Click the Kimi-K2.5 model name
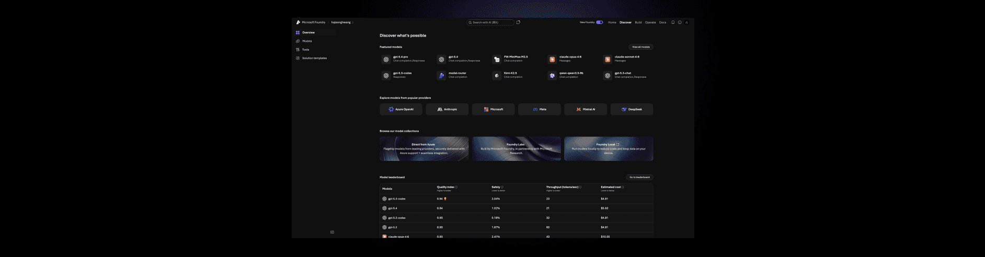The width and height of the screenshot is (985, 257). click(x=510, y=73)
